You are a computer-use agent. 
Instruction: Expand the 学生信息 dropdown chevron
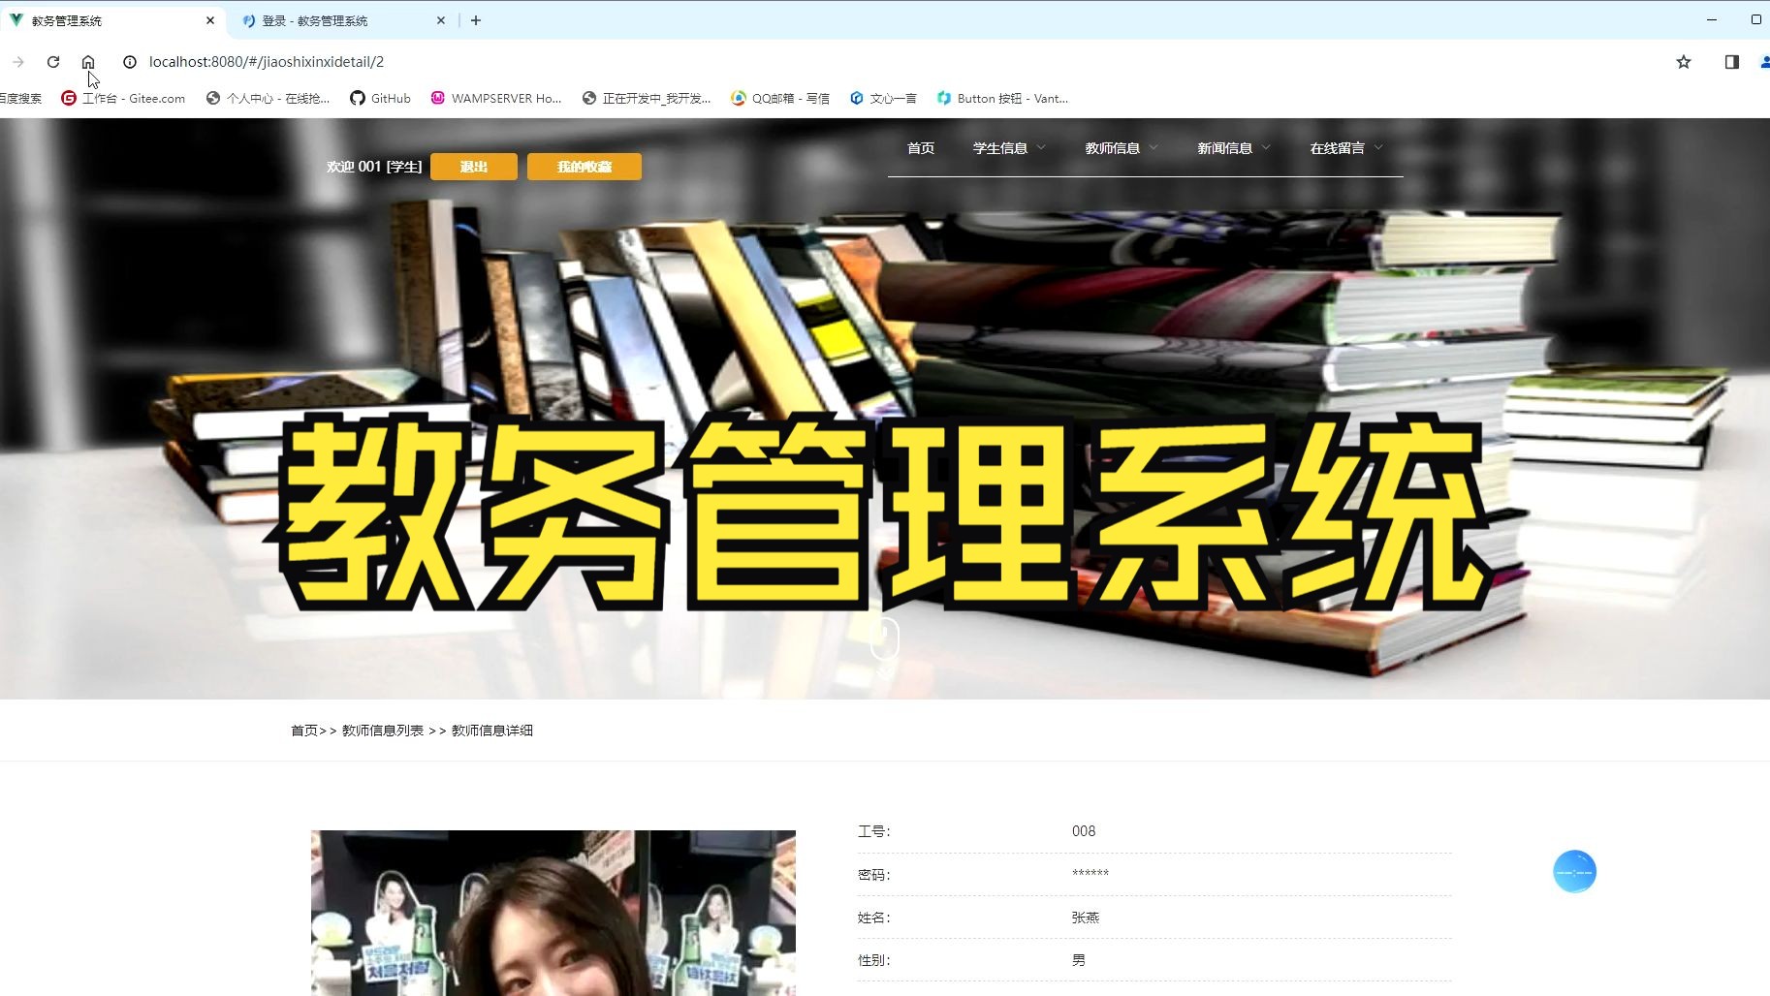(x=1041, y=148)
